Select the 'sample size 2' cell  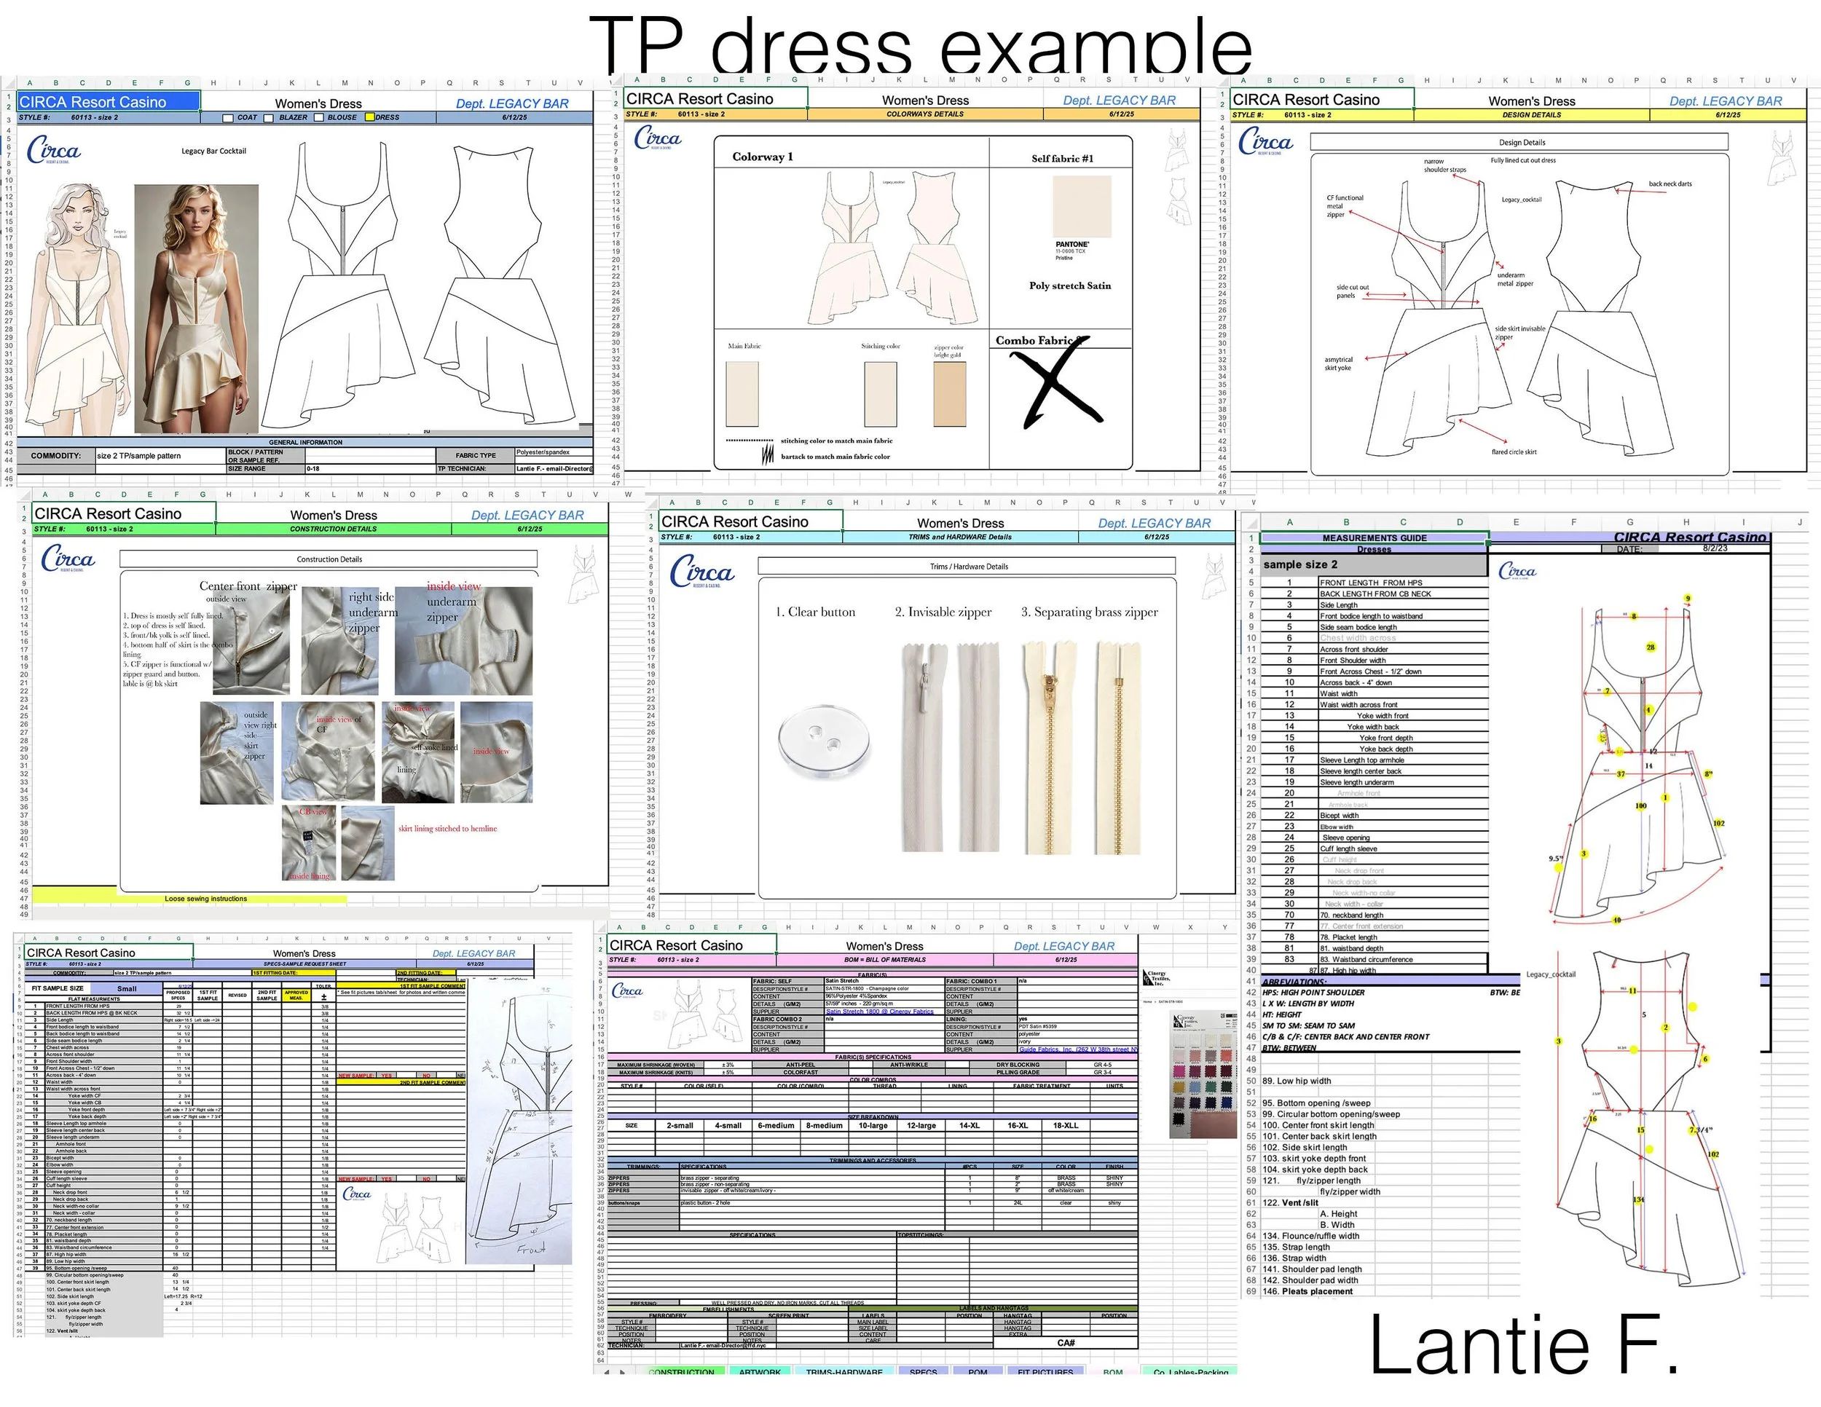coord(1373,564)
